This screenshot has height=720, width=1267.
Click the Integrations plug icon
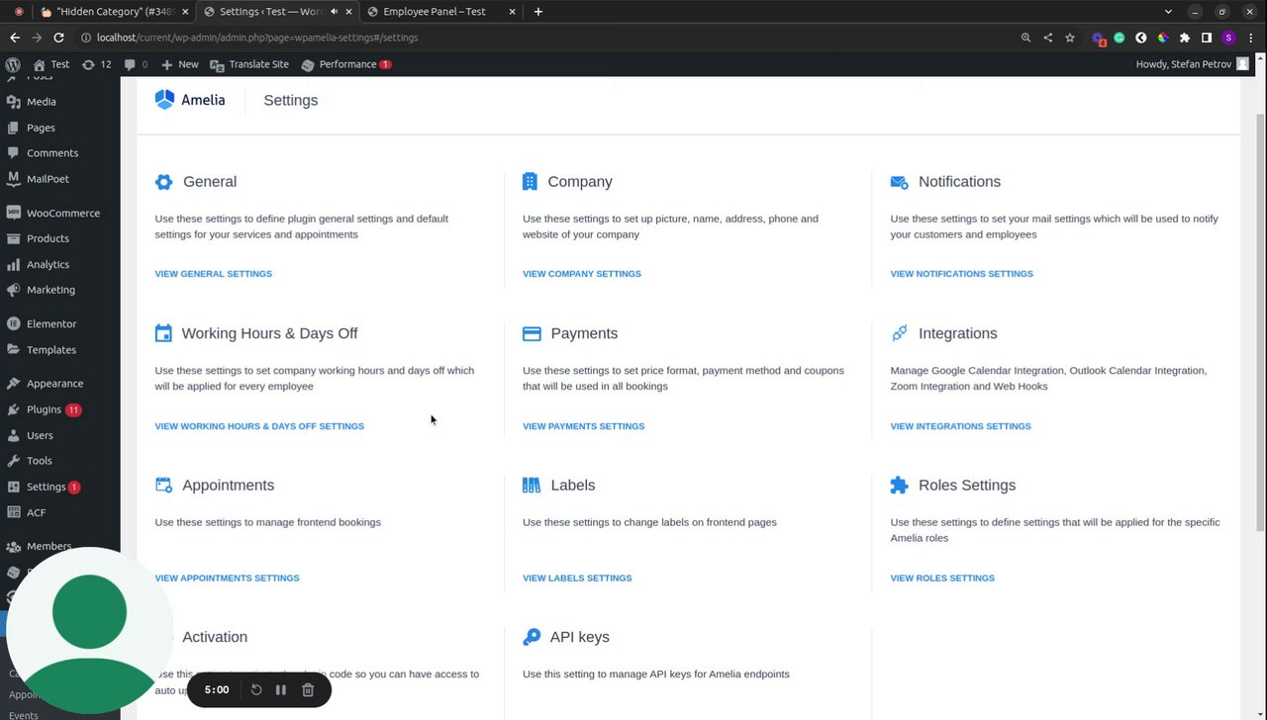899,333
